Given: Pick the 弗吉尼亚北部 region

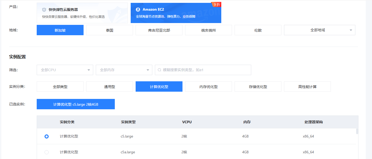Looking at the screenshot, I should click(159, 30).
